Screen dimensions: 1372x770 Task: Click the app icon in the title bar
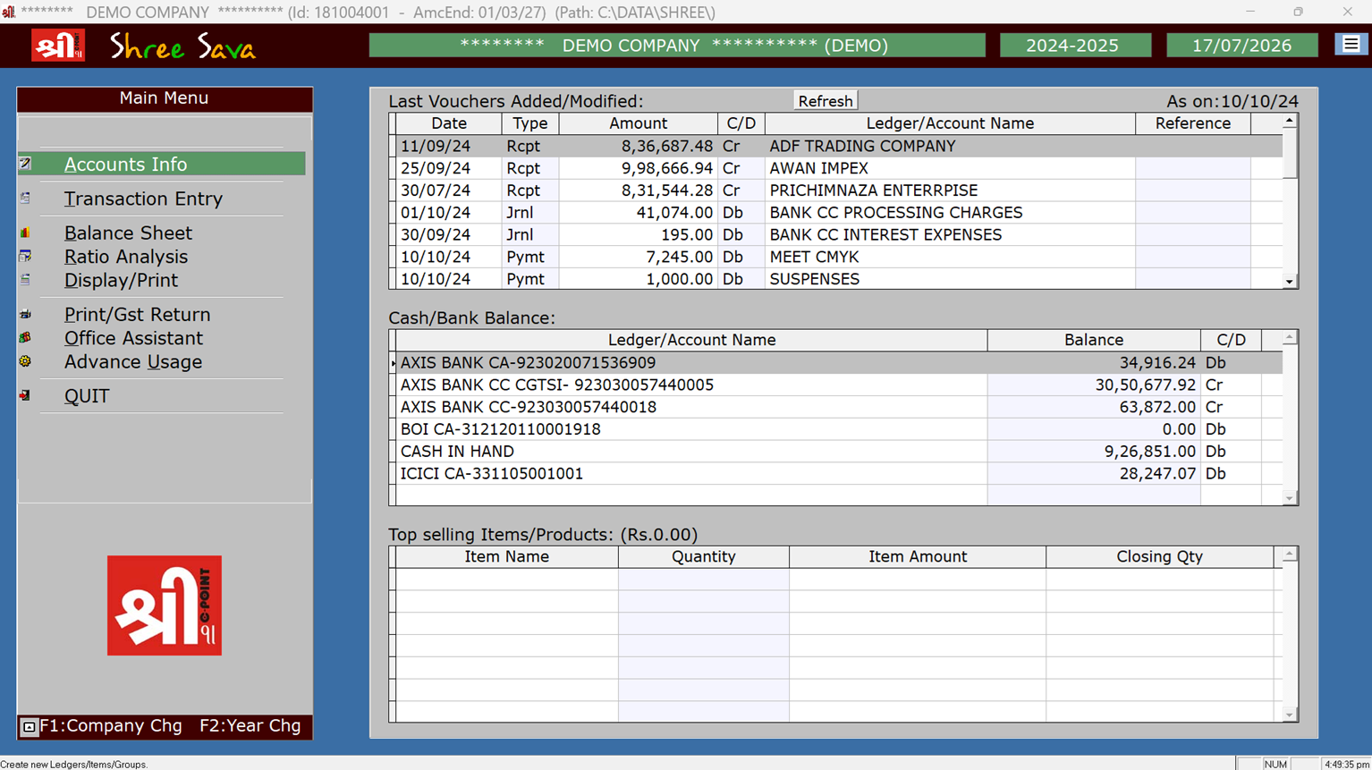coord(8,12)
